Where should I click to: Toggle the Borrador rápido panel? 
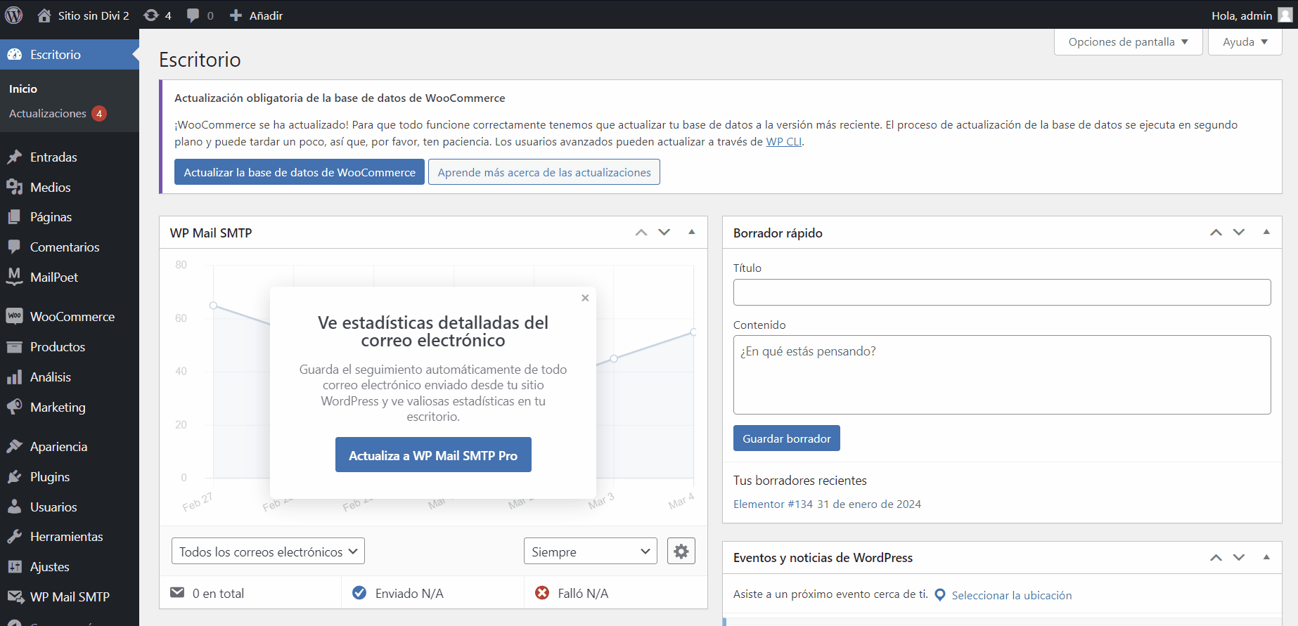1266,232
